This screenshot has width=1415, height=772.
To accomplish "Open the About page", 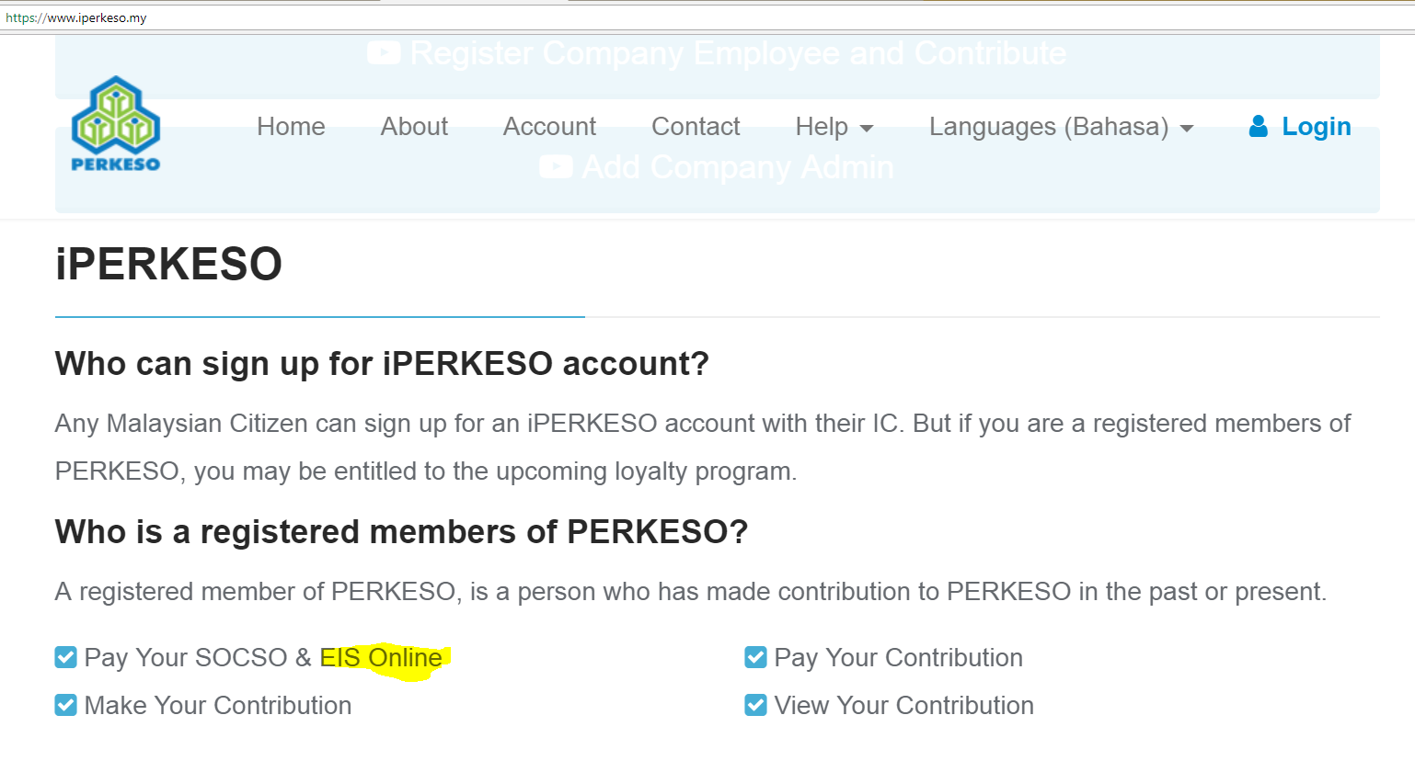I will (x=414, y=127).
